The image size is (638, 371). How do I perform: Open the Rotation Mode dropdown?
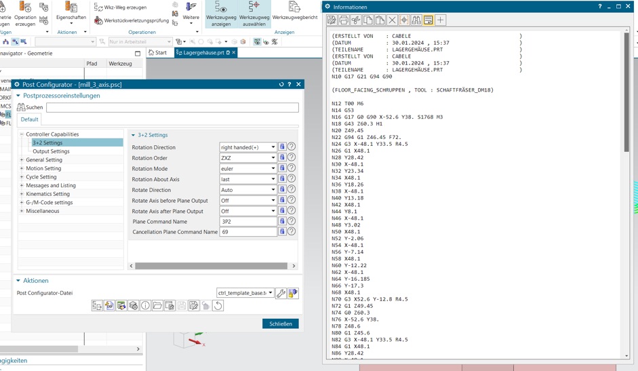(x=247, y=169)
